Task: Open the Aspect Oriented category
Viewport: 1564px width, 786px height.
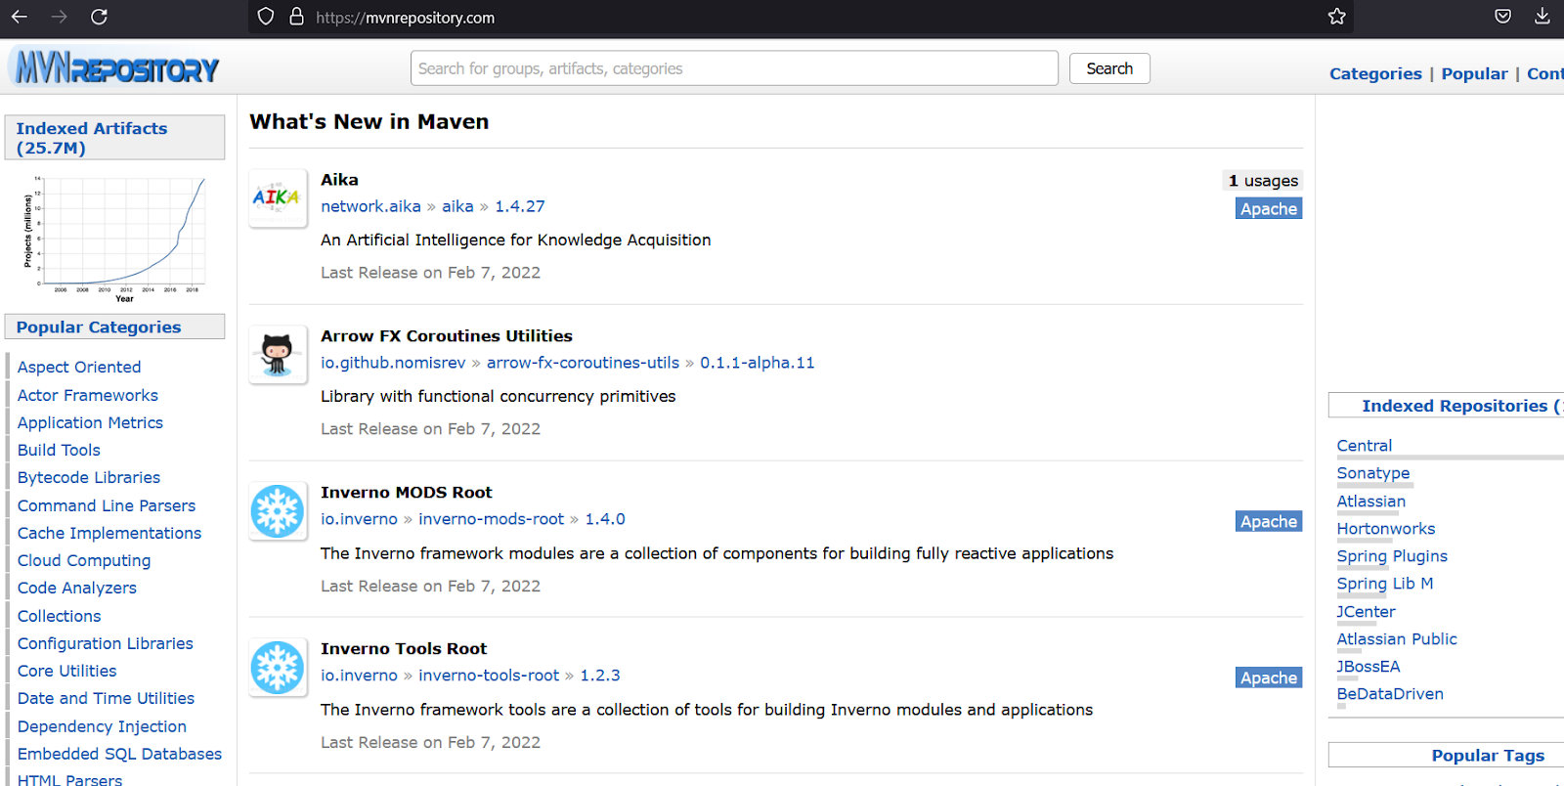Action: click(79, 367)
